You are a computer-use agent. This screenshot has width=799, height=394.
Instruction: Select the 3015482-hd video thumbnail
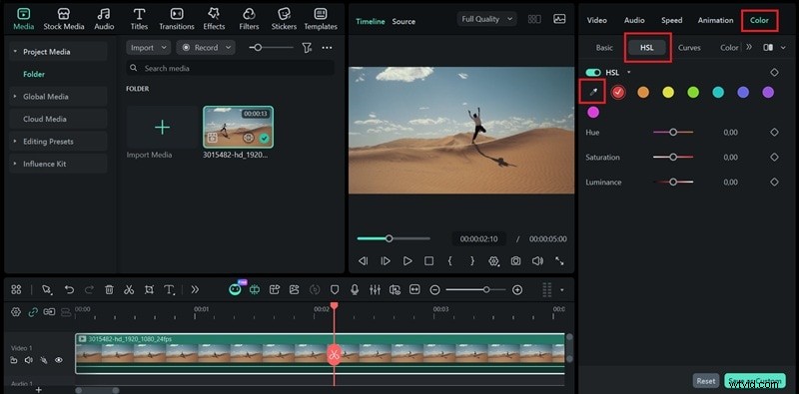(238, 127)
